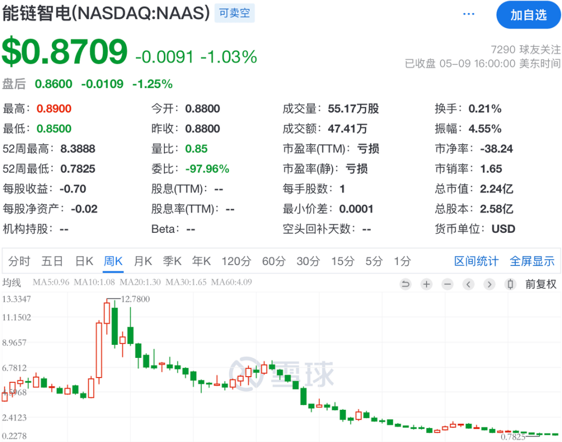Pan chart right with right-chevron icon
The width and height of the screenshot is (562, 442).
(489, 284)
